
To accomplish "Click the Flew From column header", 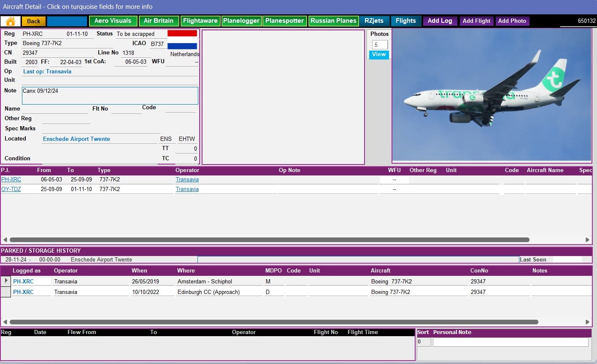I will [x=81, y=332].
